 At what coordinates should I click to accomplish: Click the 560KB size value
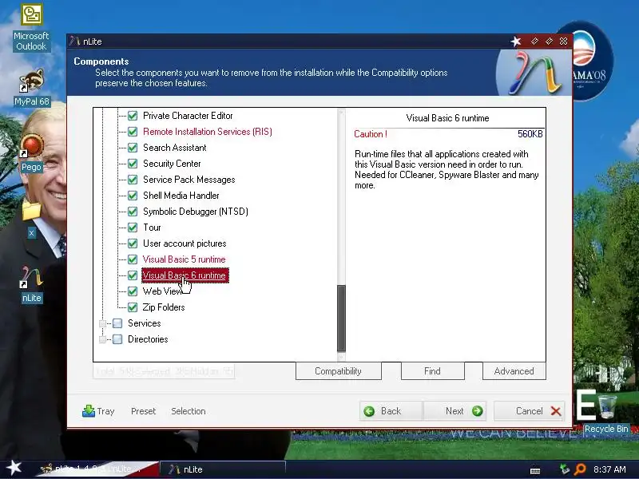coord(530,134)
